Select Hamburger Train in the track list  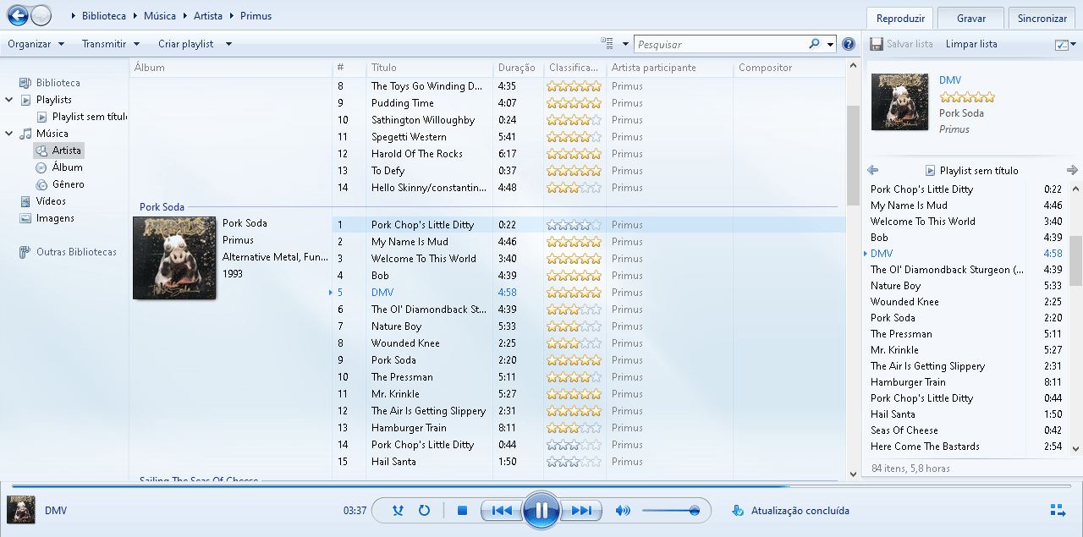click(x=588, y=428)
